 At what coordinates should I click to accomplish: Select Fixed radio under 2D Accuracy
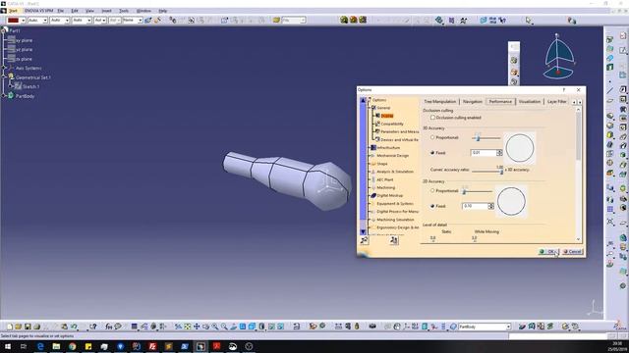click(432, 206)
